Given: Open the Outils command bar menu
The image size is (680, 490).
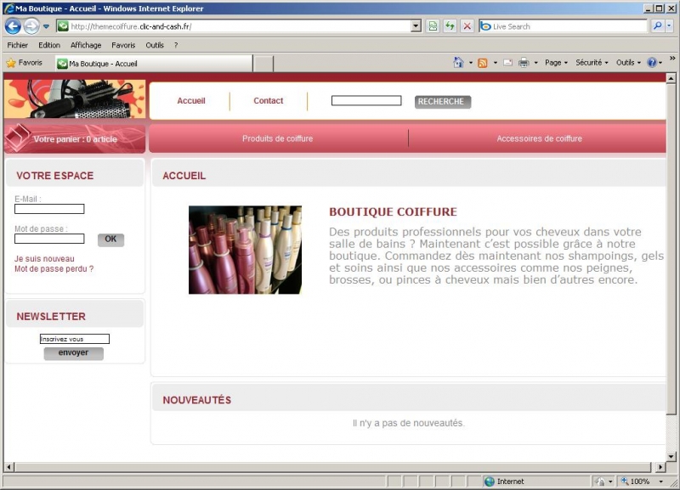Looking at the screenshot, I should pos(628,63).
